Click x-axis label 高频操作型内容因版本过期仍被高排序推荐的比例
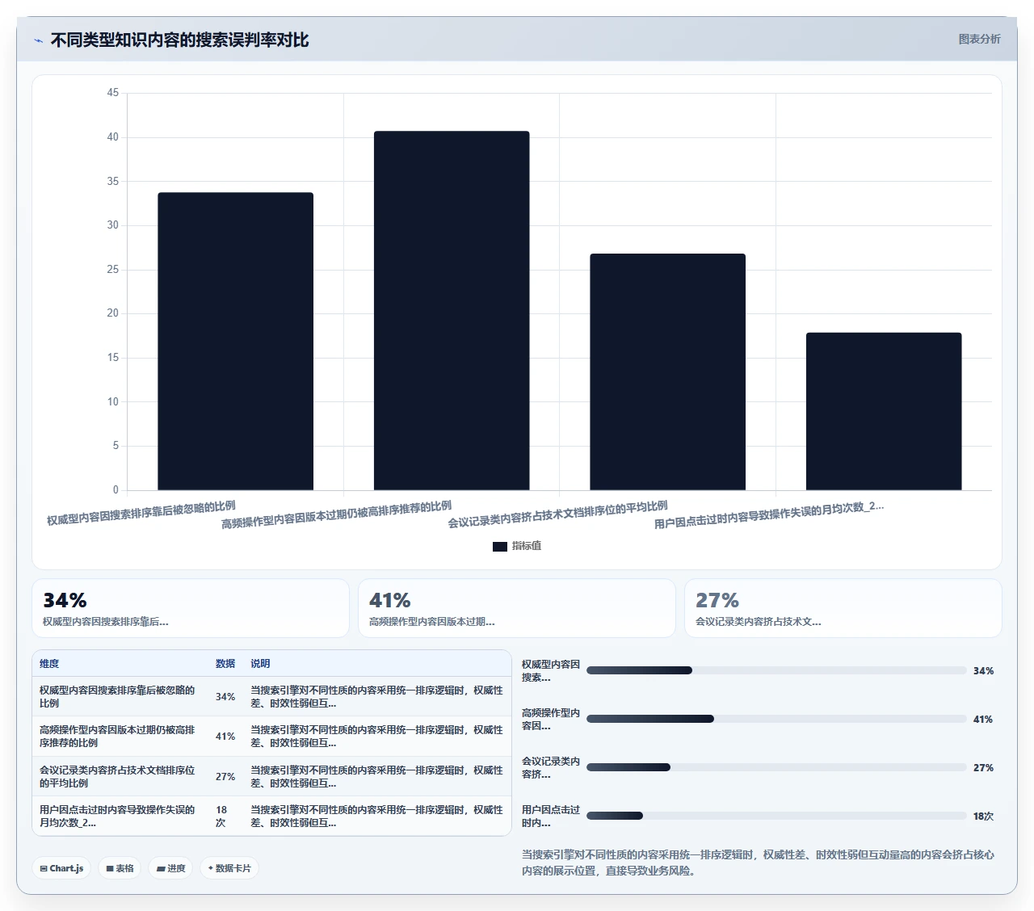The image size is (1034, 911). (337, 514)
